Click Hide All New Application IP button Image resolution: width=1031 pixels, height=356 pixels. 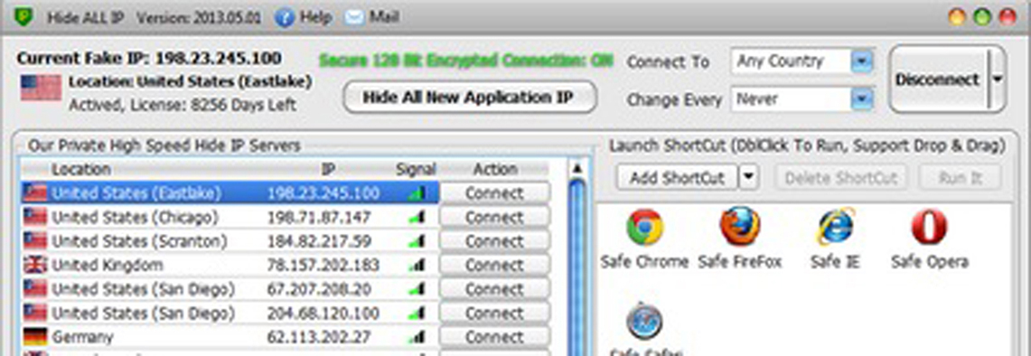(470, 98)
